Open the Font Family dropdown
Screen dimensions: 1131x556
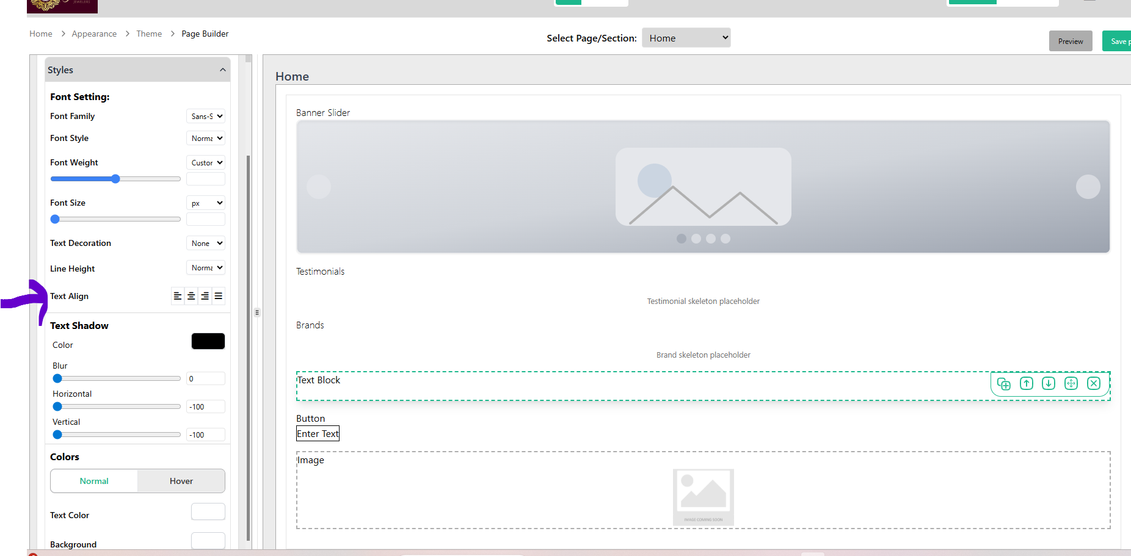206,116
